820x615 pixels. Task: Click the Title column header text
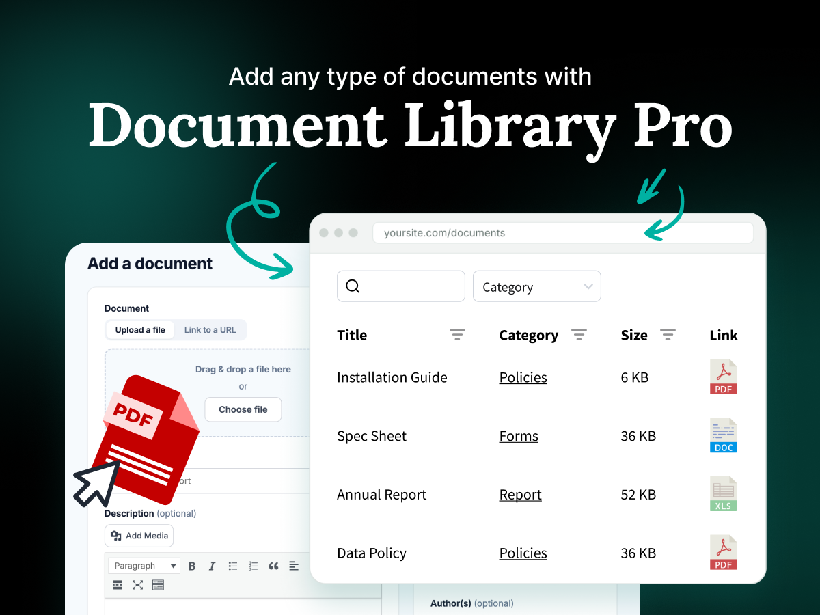tap(352, 335)
